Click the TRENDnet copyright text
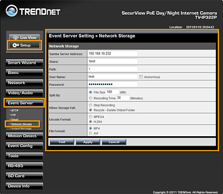The width and height of the screenshot is (223, 194). (185, 192)
